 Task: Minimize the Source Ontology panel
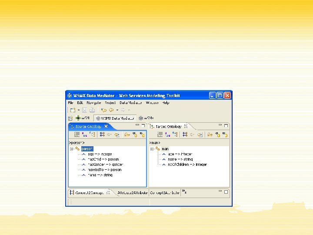[x=137, y=125]
